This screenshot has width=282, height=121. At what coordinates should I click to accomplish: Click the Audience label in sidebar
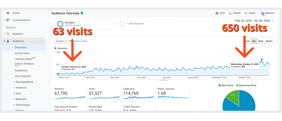pyautogui.click(x=18, y=41)
